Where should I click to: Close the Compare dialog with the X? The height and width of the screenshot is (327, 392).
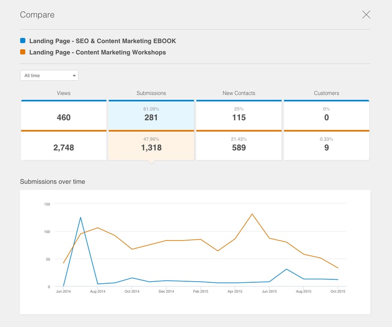coord(366,15)
